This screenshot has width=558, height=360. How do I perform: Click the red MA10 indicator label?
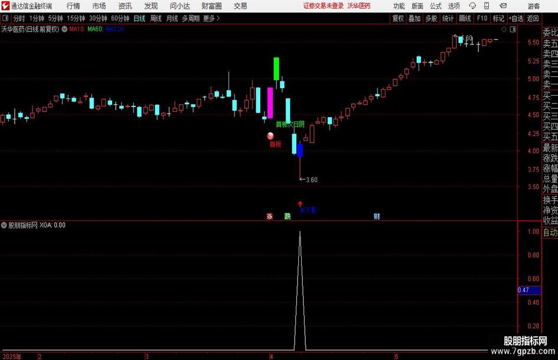pyautogui.click(x=77, y=29)
